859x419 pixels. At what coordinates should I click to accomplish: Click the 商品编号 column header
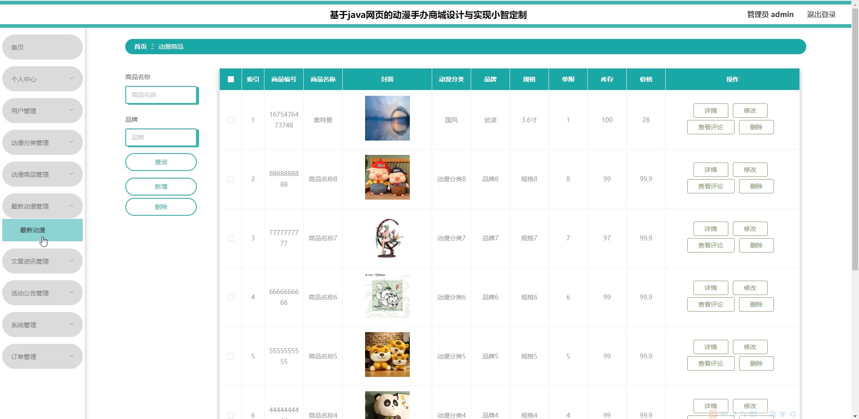[284, 79]
